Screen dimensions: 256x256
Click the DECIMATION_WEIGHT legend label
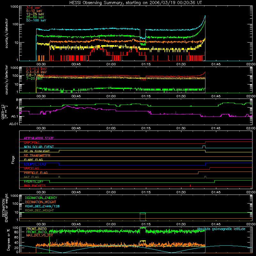tap(41, 202)
